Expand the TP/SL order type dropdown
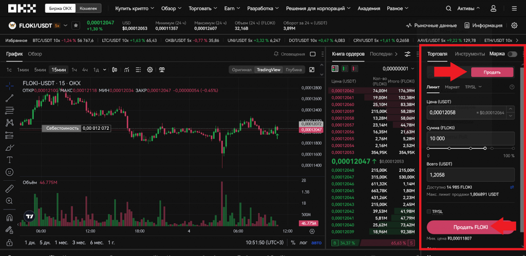 (x=473, y=87)
